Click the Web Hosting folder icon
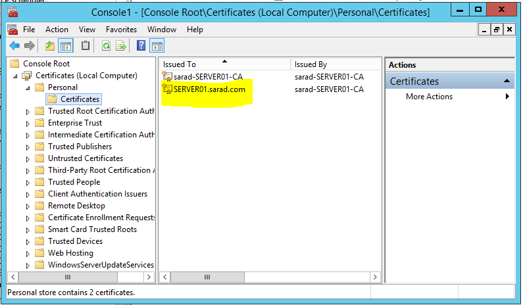Screen dimensions: 523x305 [x=39, y=253]
